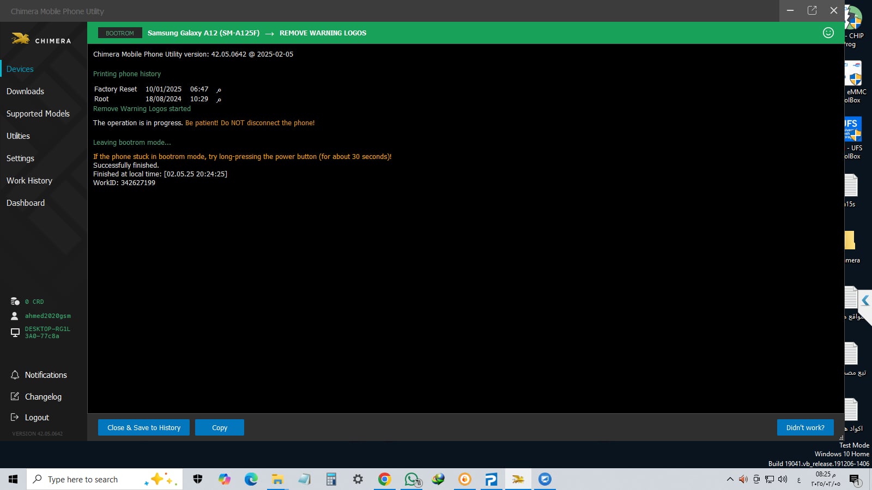Open the Changelog link
The width and height of the screenshot is (872, 490).
pyautogui.click(x=43, y=397)
